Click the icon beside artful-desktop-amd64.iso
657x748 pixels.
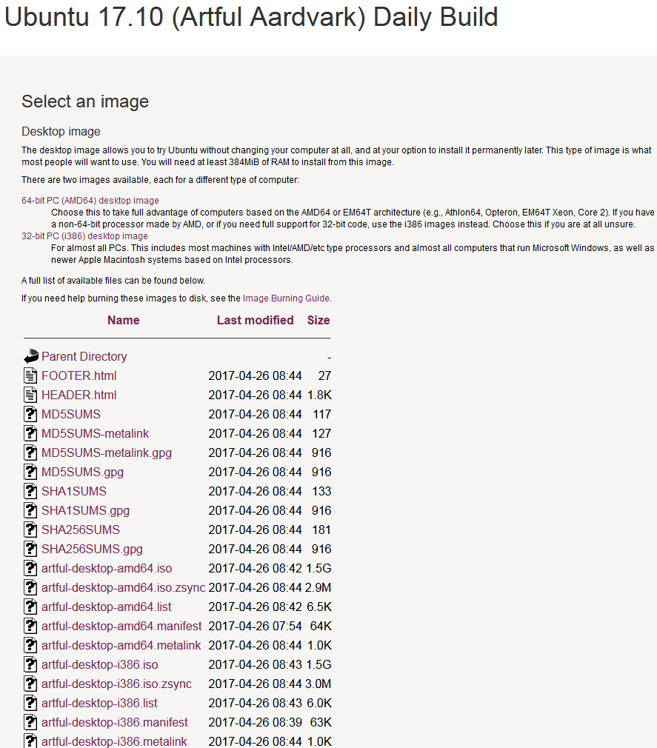[x=30, y=568]
